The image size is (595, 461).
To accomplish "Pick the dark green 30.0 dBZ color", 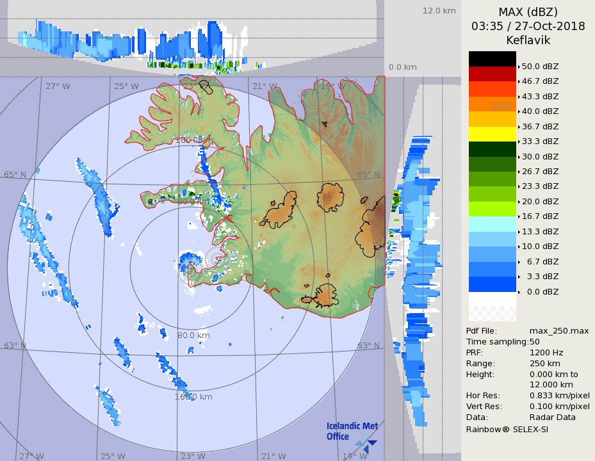I will 492,149.
